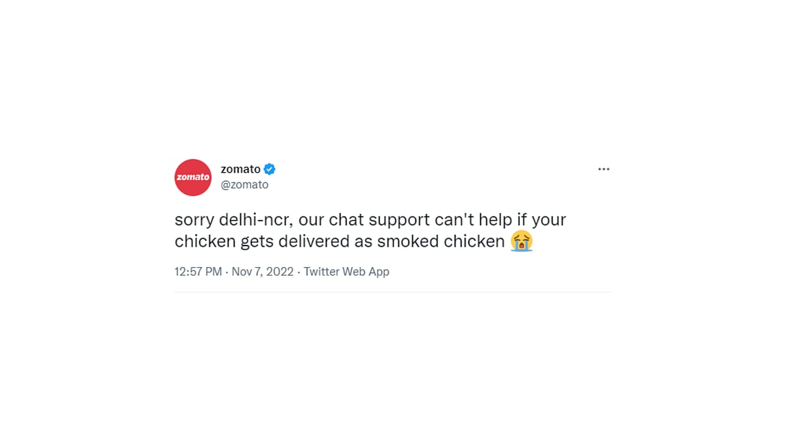Image resolution: width=788 pixels, height=443 pixels.
Task: Open the Twitter Web App source link
Action: (x=347, y=272)
